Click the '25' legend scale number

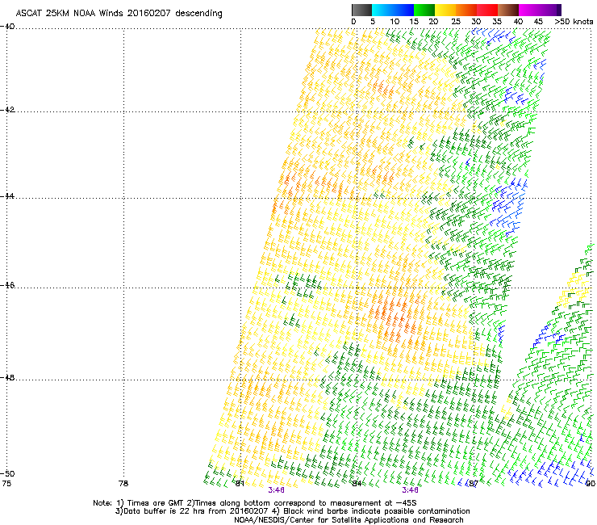456,22
